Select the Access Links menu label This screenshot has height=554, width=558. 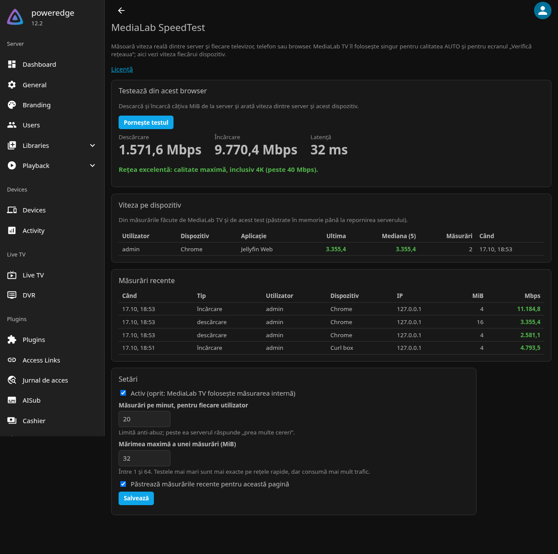[x=41, y=360]
